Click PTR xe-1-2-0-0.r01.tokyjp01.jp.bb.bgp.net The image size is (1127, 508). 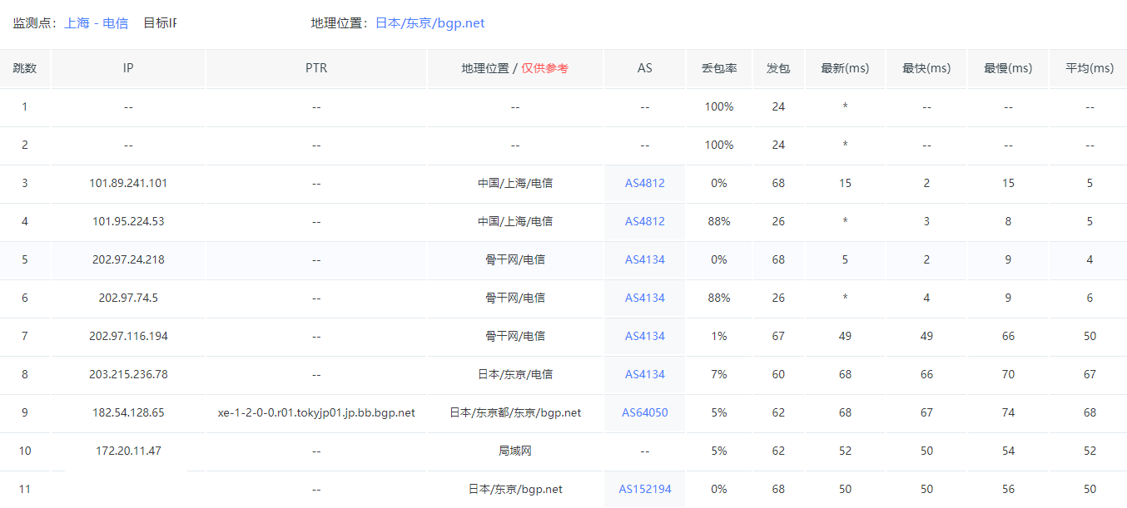316,412
